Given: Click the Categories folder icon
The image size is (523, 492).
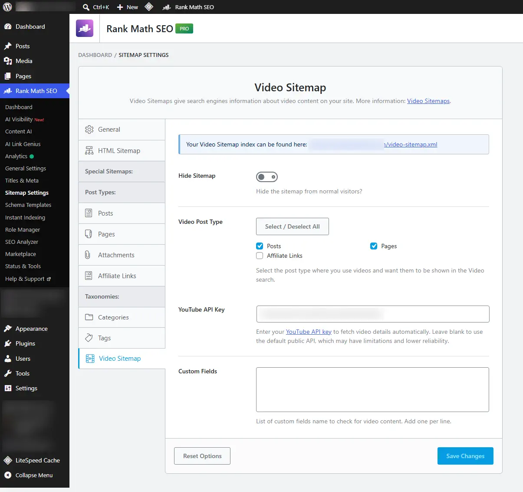Looking at the screenshot, I should (x=89, y=317).
